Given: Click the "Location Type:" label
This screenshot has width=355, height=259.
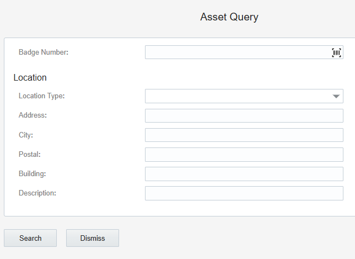Looking at the screenshot, I should click(x=42, y=96).
